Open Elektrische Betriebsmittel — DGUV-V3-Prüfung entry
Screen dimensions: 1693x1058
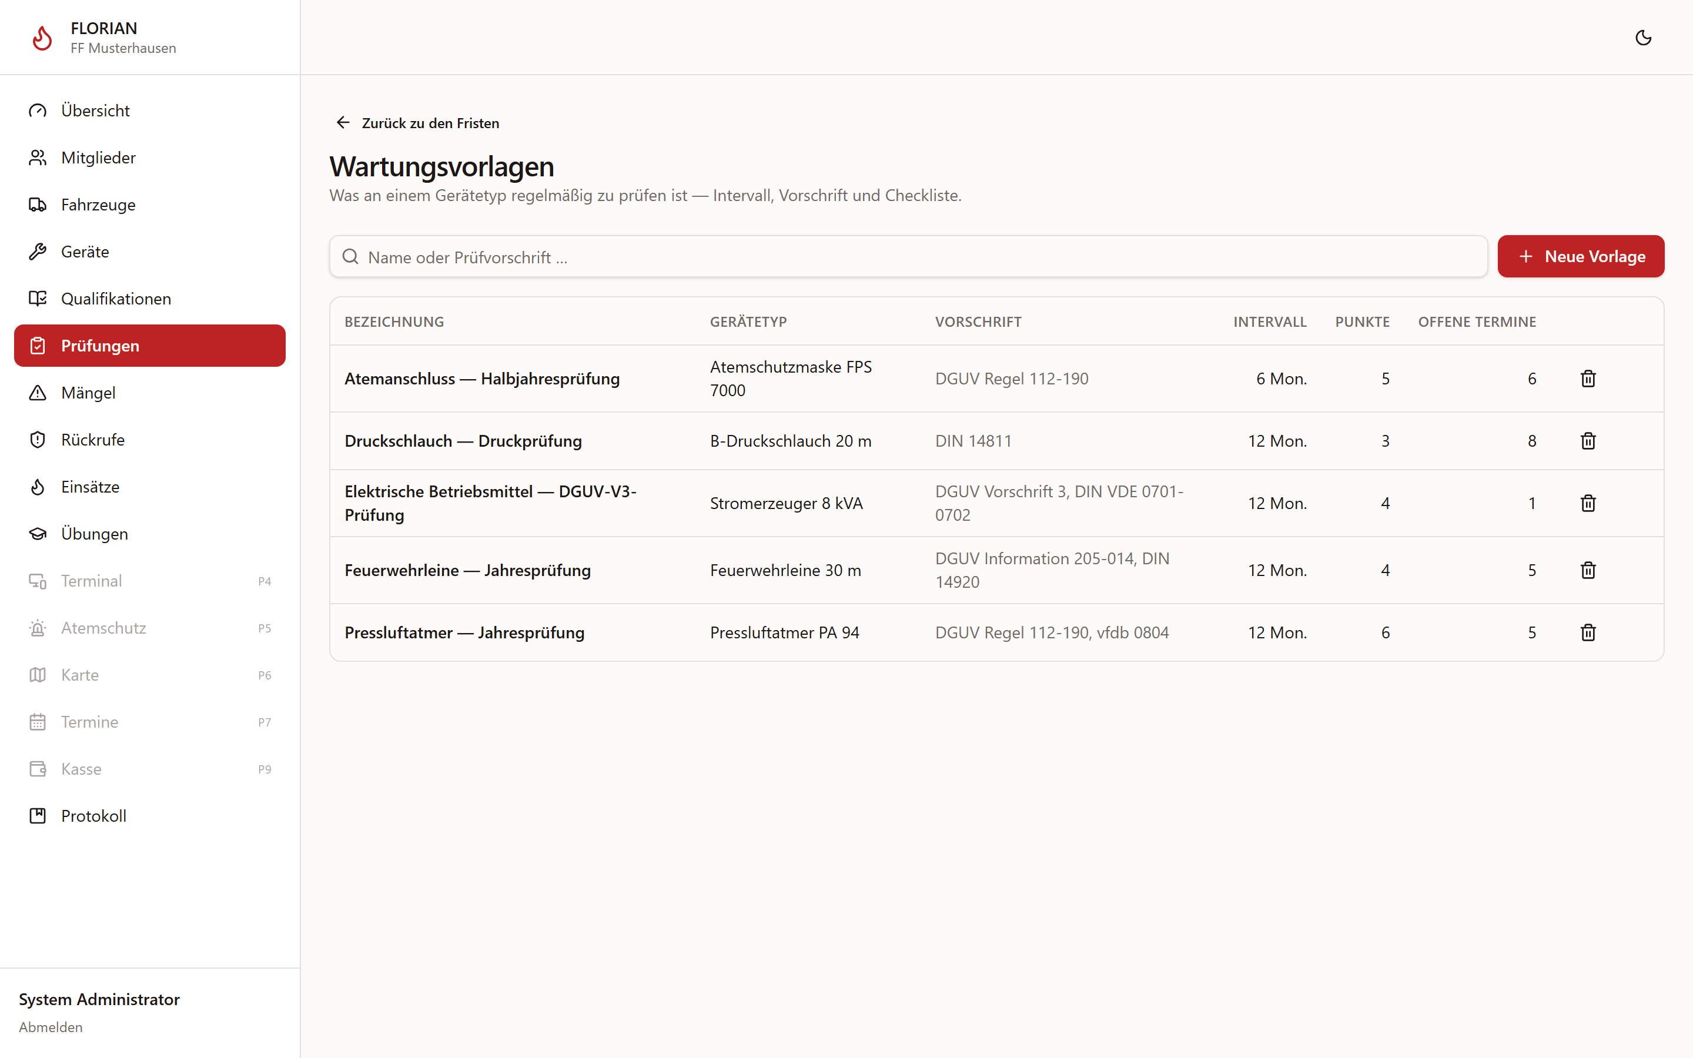tap(490, 503)
